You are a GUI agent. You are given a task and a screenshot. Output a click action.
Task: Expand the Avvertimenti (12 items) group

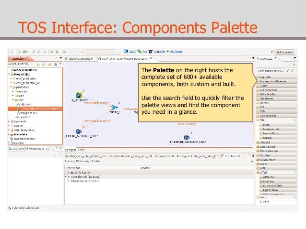[x=65, y=177]
